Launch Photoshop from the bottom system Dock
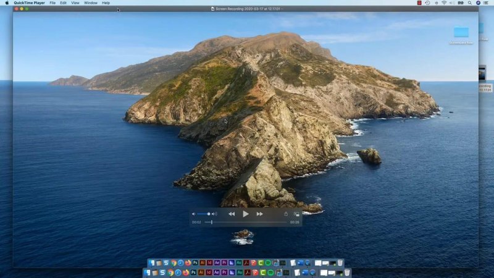Screen dimensions: 494x278 click(x=193, y=272)
